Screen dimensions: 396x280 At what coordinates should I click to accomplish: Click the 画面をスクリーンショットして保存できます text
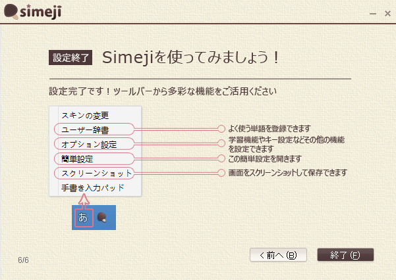(287, 174)
